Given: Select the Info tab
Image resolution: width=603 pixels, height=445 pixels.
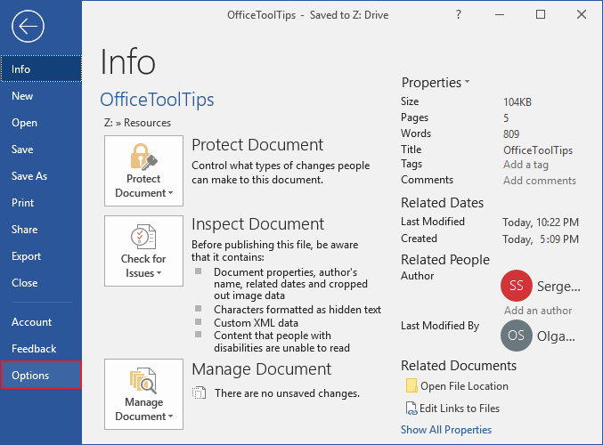Looking at the screenshot, I should click(x=41, y=69).
